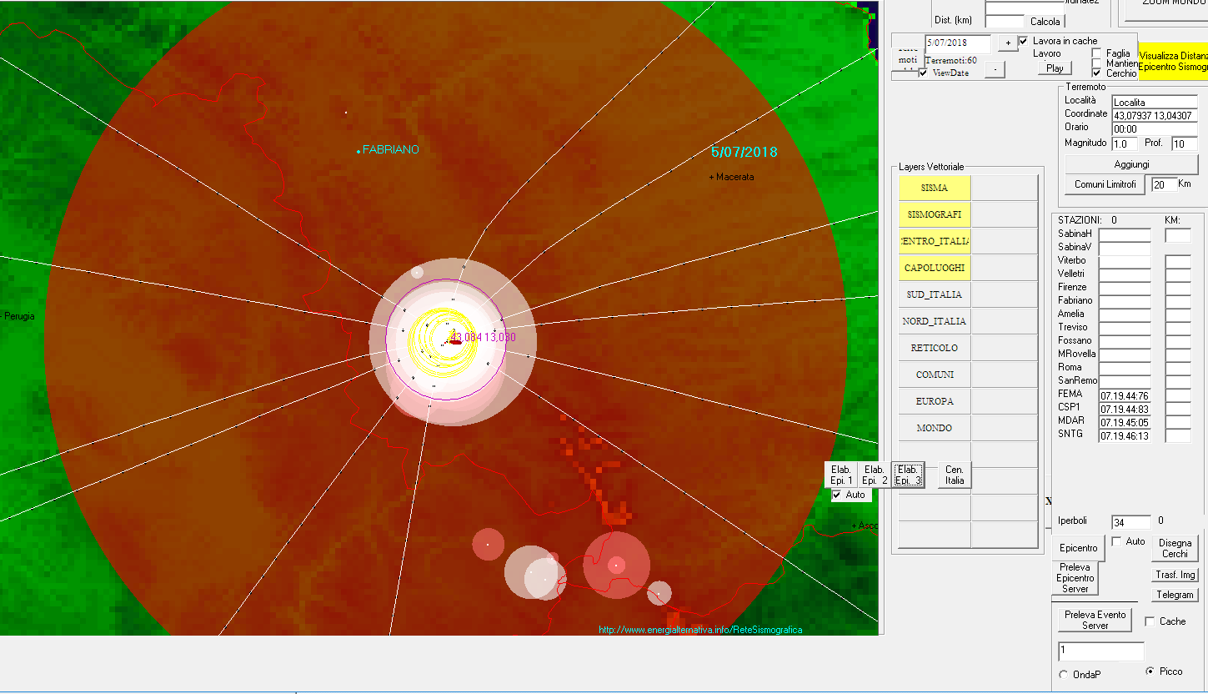Click the Cen. Italia button
1208x694 pixels.
point(955,475)
